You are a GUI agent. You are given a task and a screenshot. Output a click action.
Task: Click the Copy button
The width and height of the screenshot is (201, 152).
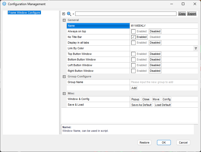[x=182, y=14]
